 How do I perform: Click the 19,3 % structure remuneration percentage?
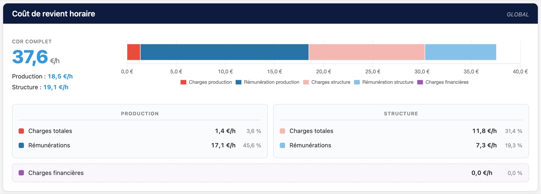514,146
